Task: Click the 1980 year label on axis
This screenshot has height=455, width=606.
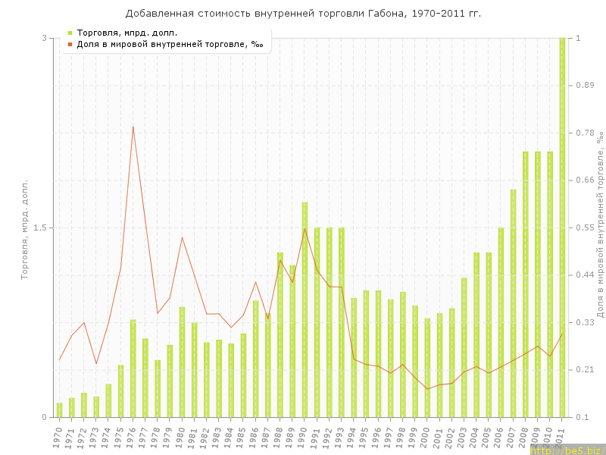Action: [x=181, y=438]
